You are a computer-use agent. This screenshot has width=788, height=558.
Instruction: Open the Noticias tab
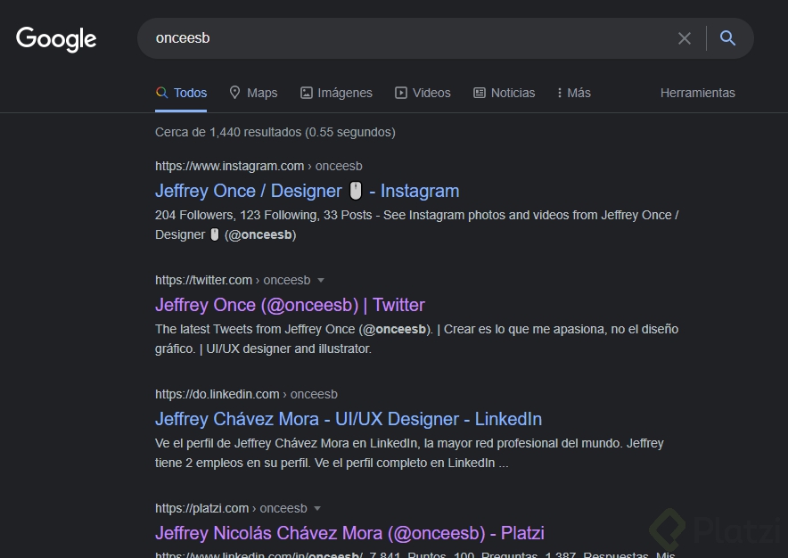coord(504,93)
